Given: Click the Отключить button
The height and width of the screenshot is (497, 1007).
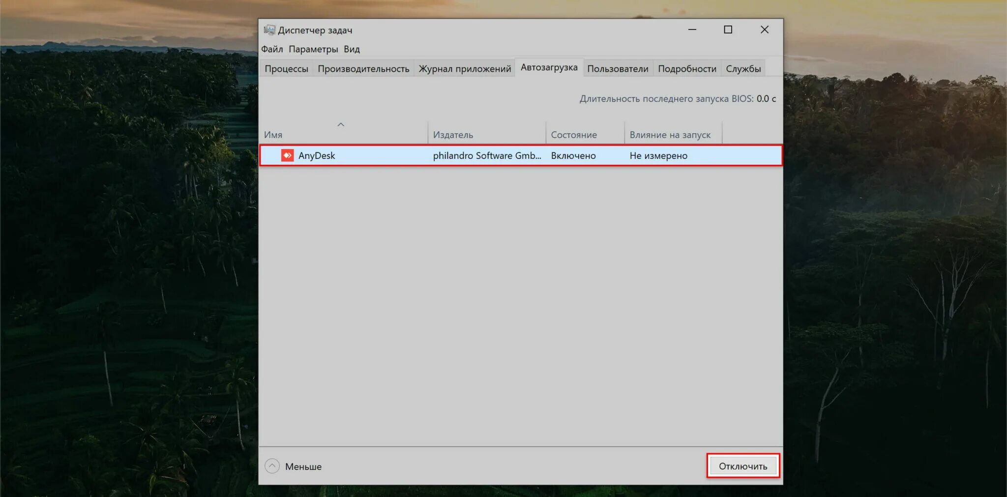Looking at the screenshot, I should pos(743,466).
